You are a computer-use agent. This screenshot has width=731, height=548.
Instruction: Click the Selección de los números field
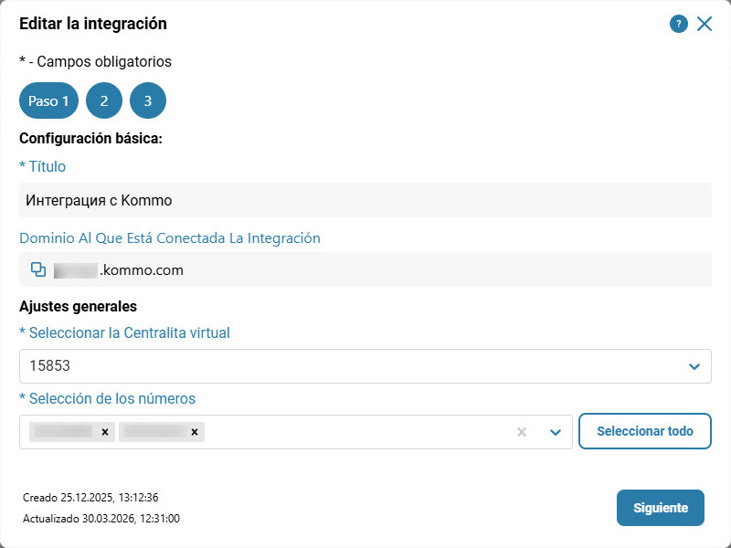(295, 432)
